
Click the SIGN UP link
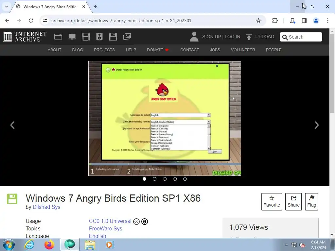tap(212, 37)
